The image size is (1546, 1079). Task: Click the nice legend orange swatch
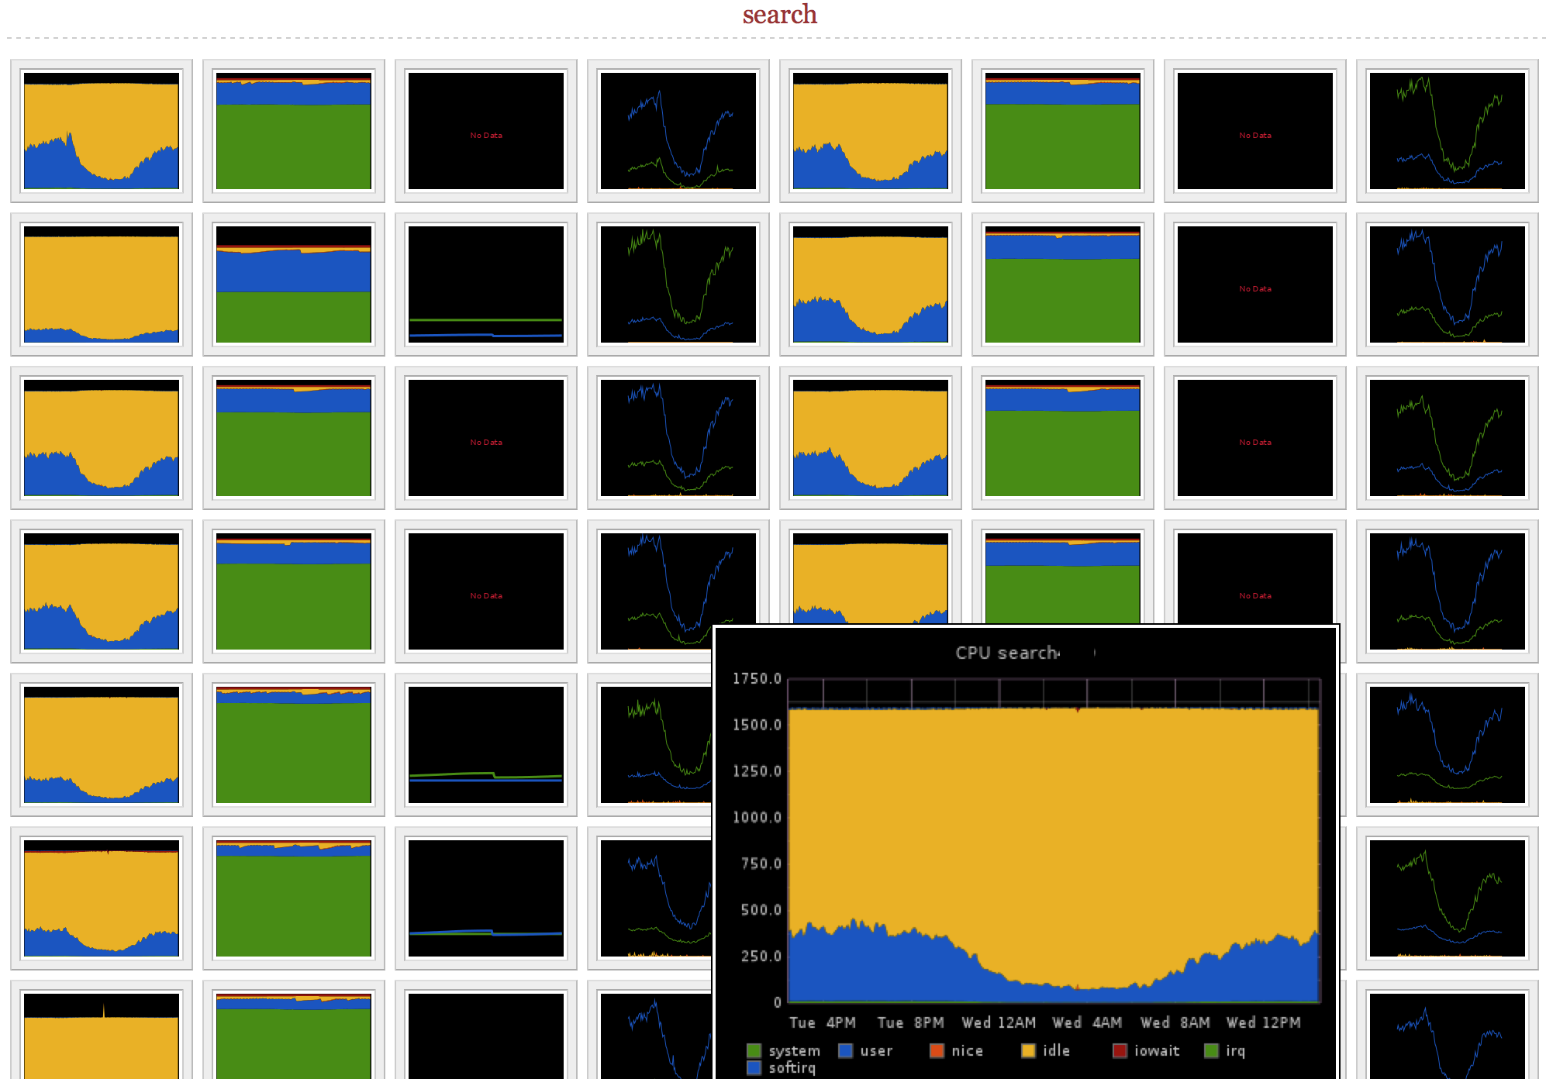937,1050
